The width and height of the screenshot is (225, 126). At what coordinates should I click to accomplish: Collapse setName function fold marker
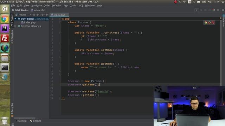coord(60,50)
